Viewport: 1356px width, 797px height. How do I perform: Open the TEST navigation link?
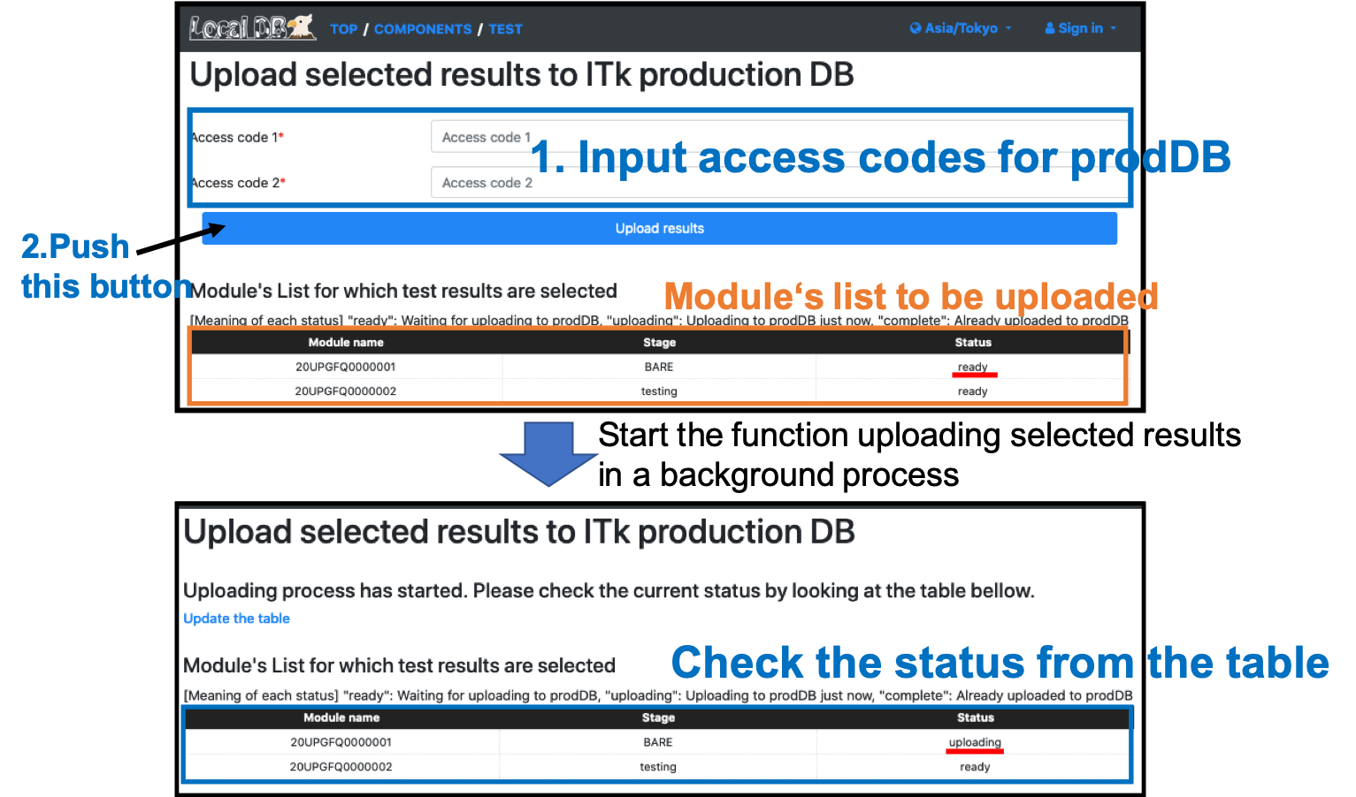(x=505, y=29)
